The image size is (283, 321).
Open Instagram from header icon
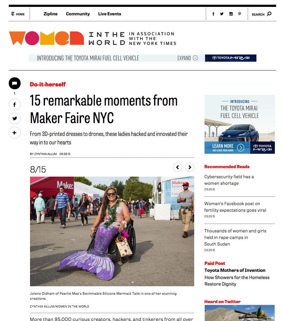(x=231, y=14)
